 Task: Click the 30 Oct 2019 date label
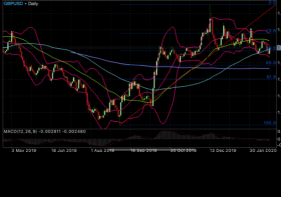click(x=183, y=150)
